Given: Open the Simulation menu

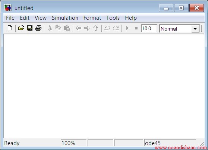Looking at the screenshot, I should point(65,18).
